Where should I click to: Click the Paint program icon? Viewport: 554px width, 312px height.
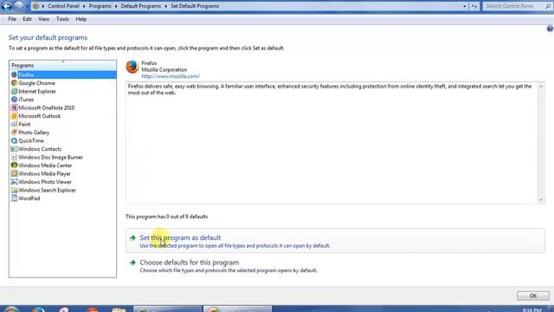tap(14, 124)
